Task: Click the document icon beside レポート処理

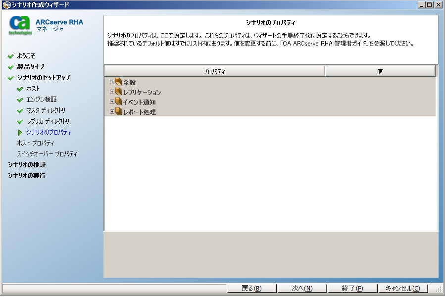Action: coord(118,111)
